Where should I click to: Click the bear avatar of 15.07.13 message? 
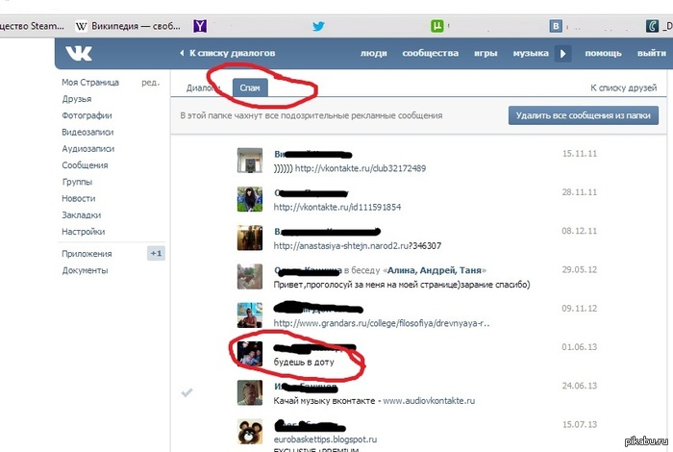pyautogui.click(x=250, y=432)
